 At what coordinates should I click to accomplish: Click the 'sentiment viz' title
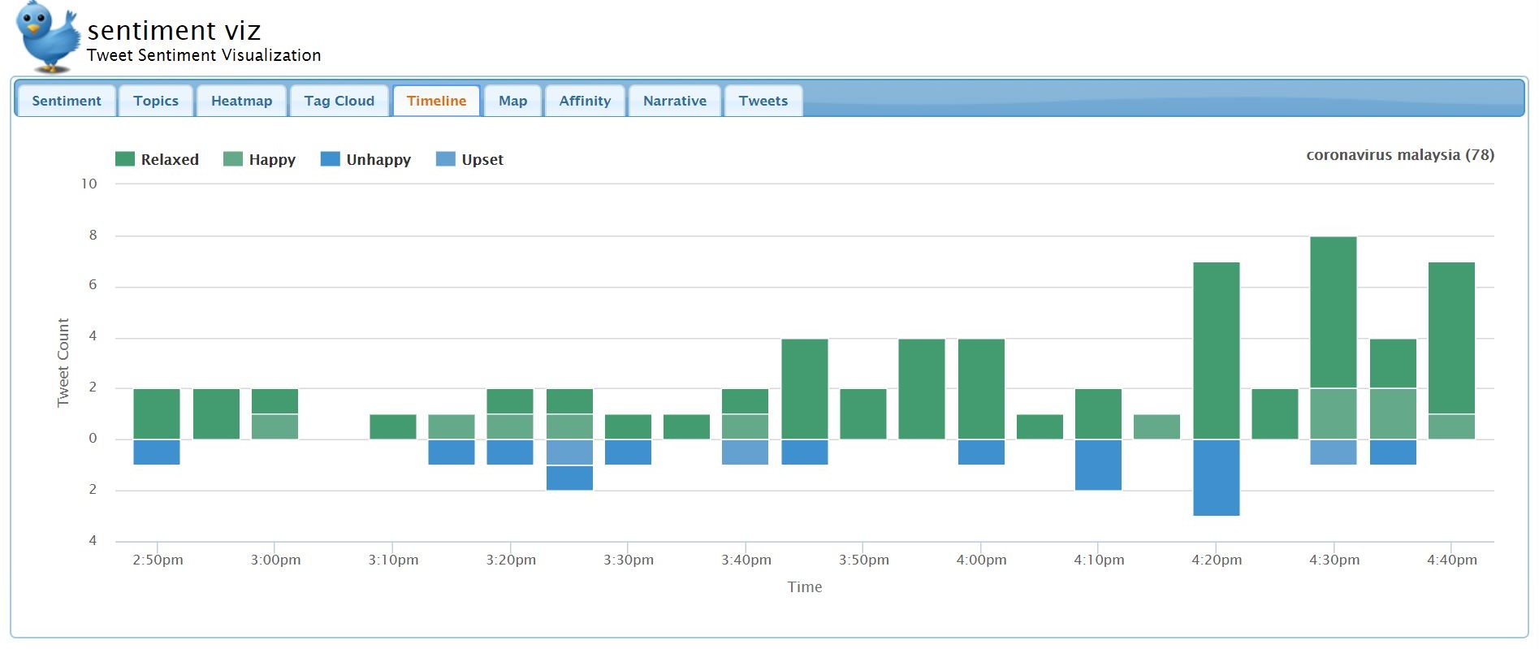tap(174, 30)
